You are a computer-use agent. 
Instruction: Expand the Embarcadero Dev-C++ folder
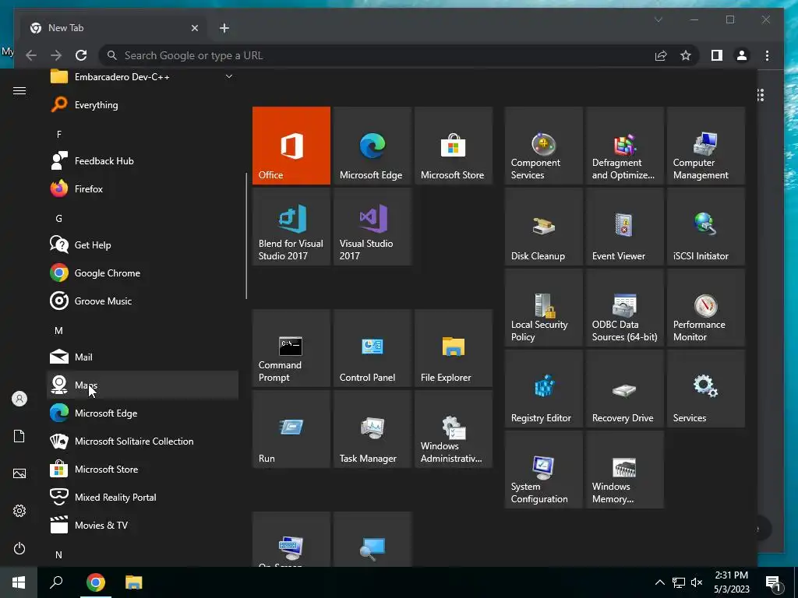tap(143, 77)
